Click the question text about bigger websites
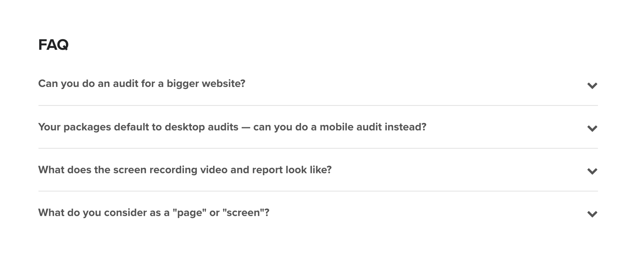 pyautogui.click(x=142, y=84)
